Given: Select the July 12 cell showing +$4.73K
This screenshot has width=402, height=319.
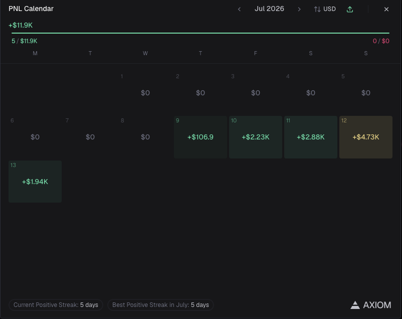Looking at the screenshot, I should tap(366, 137).
